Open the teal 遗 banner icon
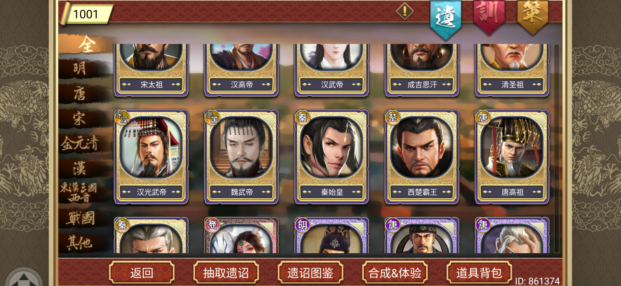The image size is (621, 286). click(x=446, y=19)
